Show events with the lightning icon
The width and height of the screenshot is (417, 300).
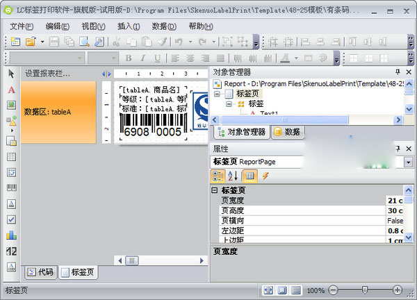point(265,176)
